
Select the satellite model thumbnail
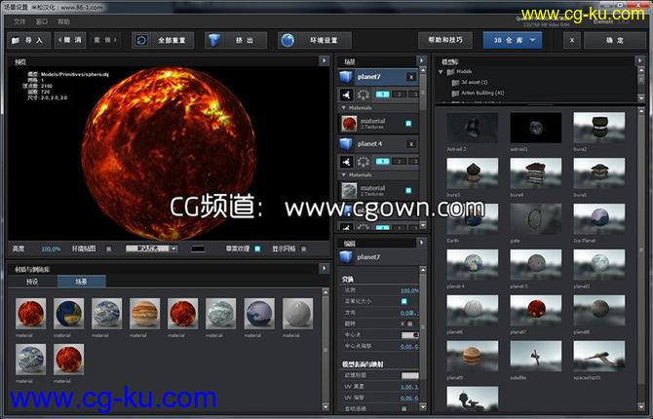pyautogui.click(x=536, y=358)
